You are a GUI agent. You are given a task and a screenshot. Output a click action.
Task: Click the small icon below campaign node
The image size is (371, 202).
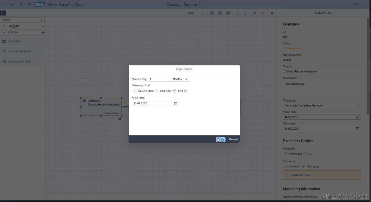pos(119,118)
